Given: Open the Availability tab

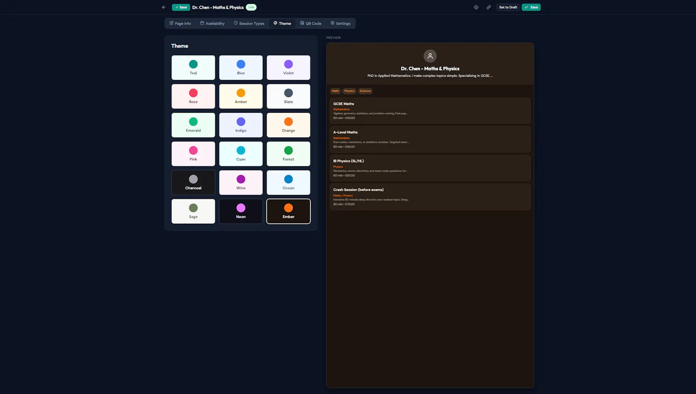Looking at the screenshot, I should 212,24.
